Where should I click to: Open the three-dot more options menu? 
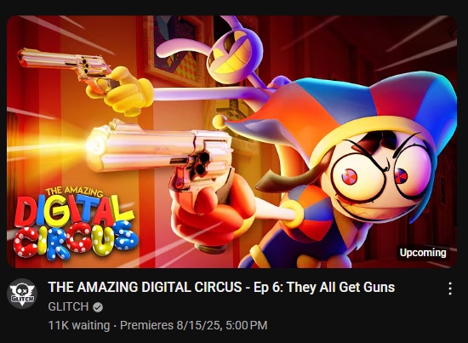(450, 289)
